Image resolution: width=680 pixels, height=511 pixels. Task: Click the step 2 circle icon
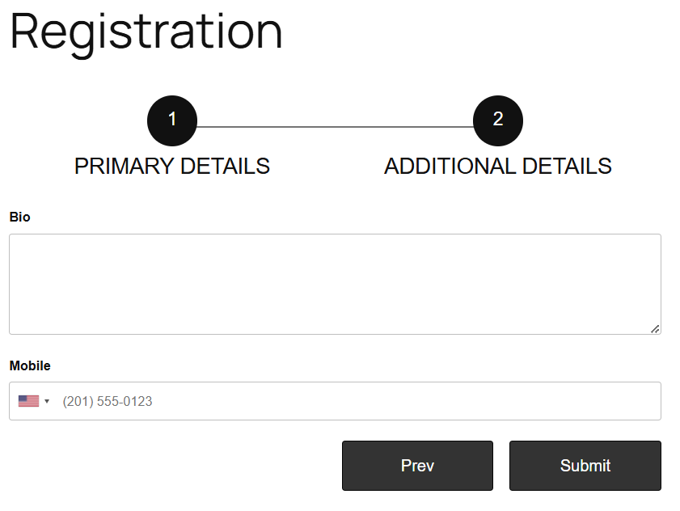498,120
